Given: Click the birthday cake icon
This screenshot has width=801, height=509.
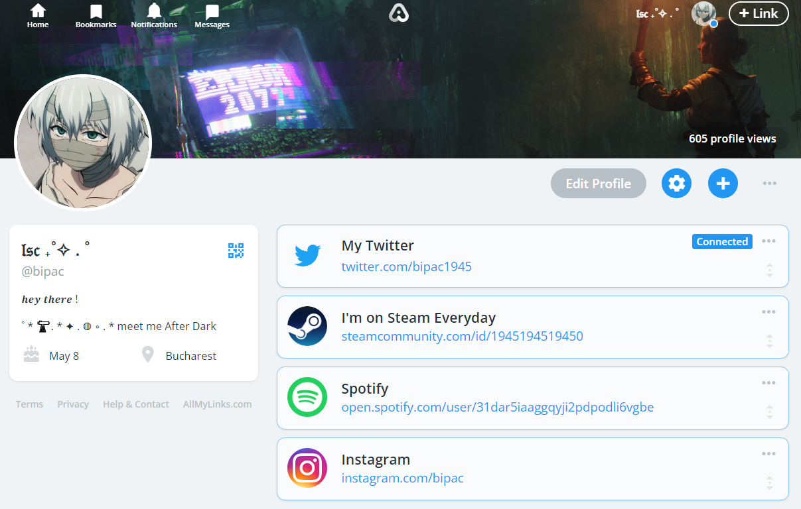Looking at the screenshot, I should point(31,355).
